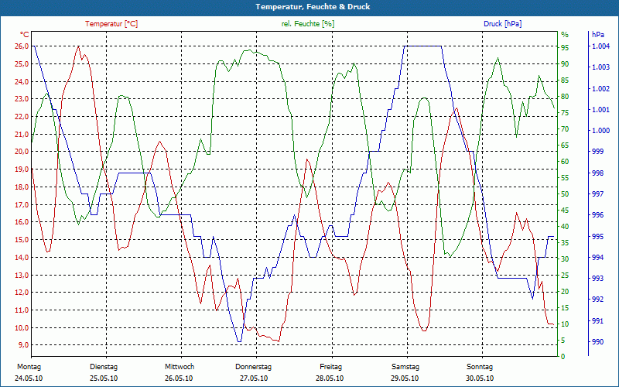Click the '1.001' pressure axis value
619x387 pixels.
click(x=601, y=110)
